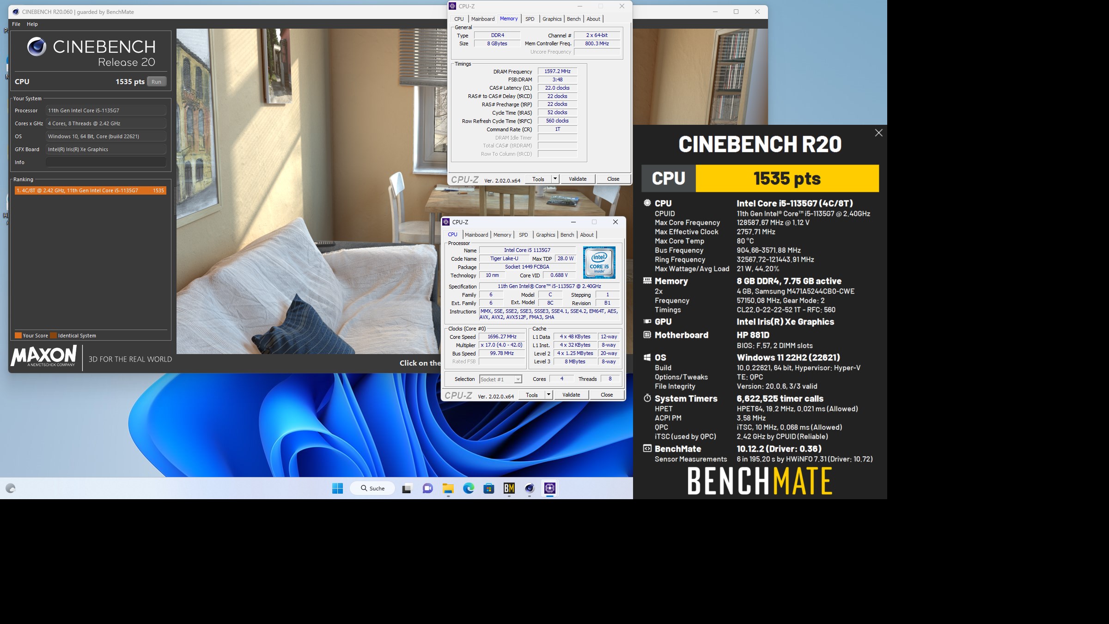Click the GPU icon in BenchMate panel
The image size is (1109, 624).
click(x=647, y=321)
